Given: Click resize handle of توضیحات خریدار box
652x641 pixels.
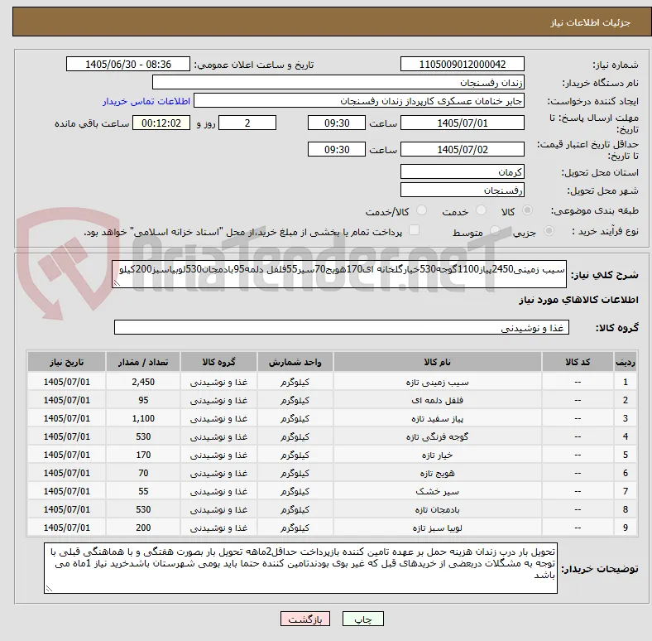Looking at the screenshot, I should (49, 589).
